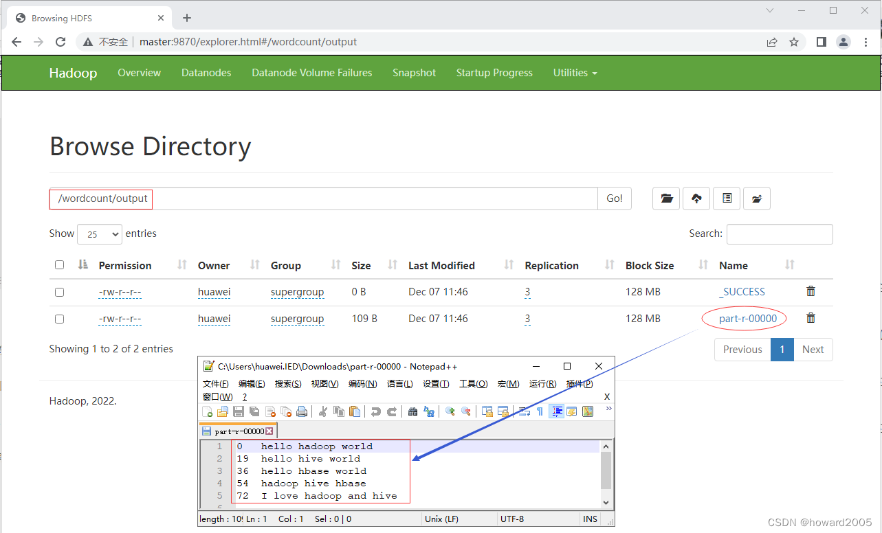
Task: Click the Go! button
Action: [615, 199]
